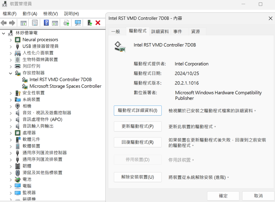Expand the 音訊輸入與輸出 category
Viewport: 275px width, 202px height.
pos(11,127)
